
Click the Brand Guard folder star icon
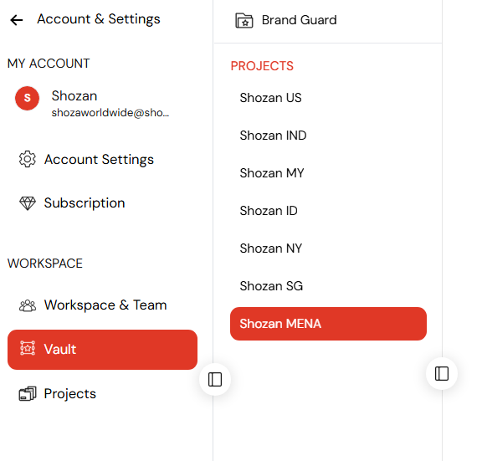(244, 21)
